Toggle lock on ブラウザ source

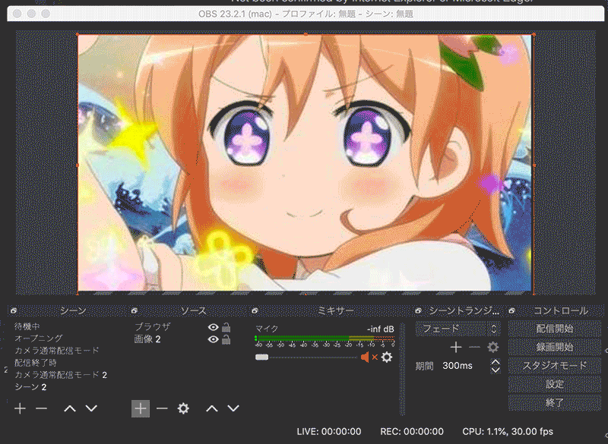(226, 327)
